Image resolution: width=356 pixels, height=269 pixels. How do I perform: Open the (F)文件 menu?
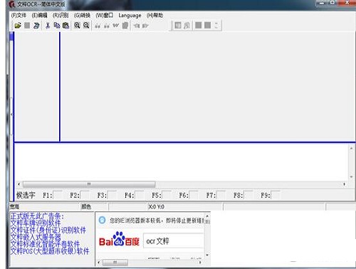click(19, 16)
